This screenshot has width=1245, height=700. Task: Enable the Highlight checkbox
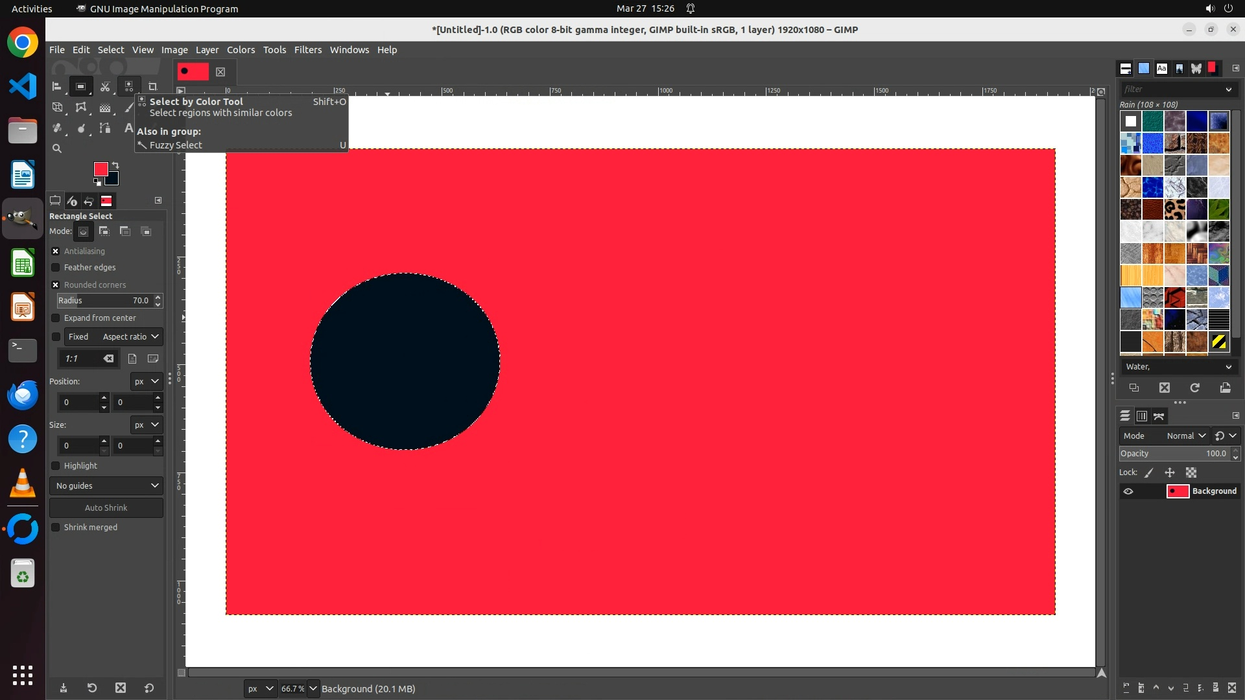(56, 466)
